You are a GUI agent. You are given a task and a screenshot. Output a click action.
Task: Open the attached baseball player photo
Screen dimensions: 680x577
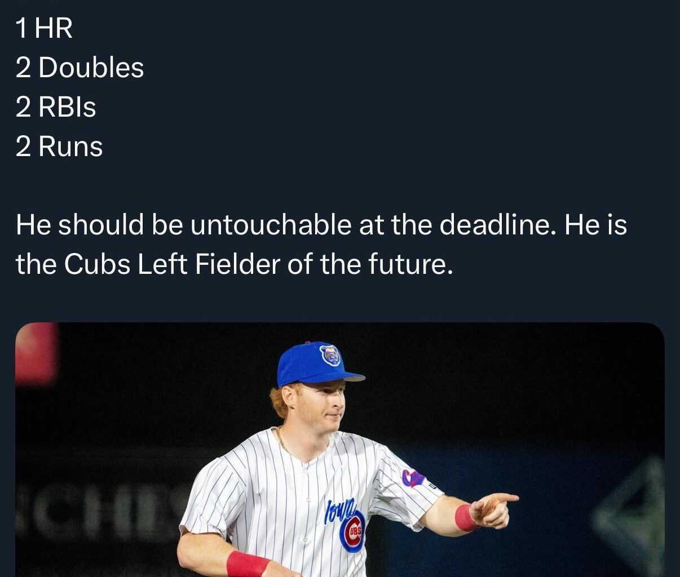(339, 450)
